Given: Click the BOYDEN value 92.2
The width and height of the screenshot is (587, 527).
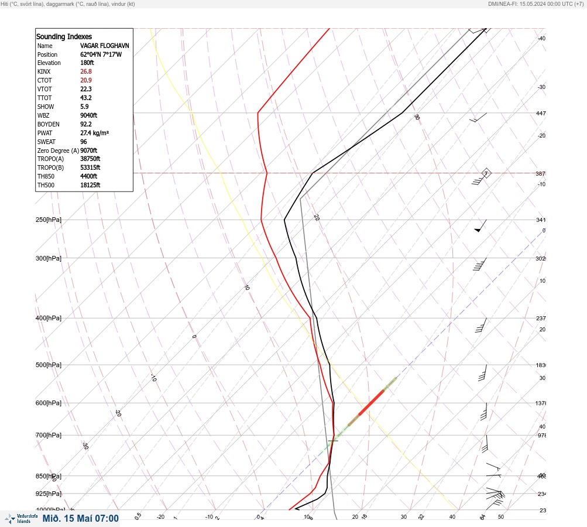Looking at the screenshot, I should [x=85, y=124].
